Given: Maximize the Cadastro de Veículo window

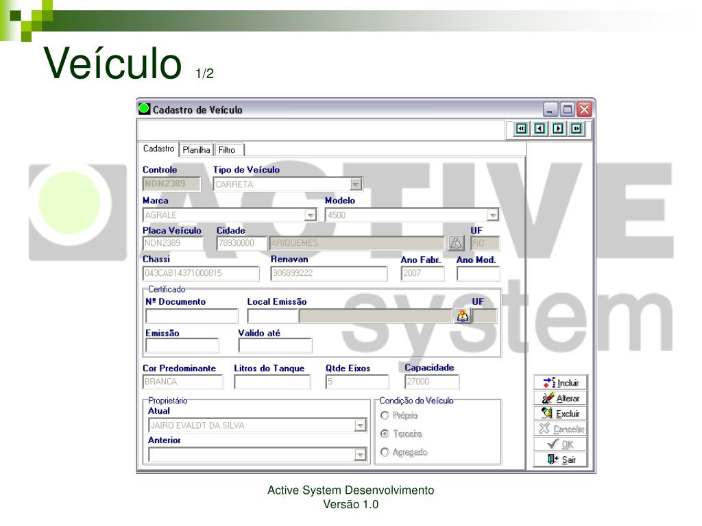Looking at the screenshot, I should (x=567, y=109).
